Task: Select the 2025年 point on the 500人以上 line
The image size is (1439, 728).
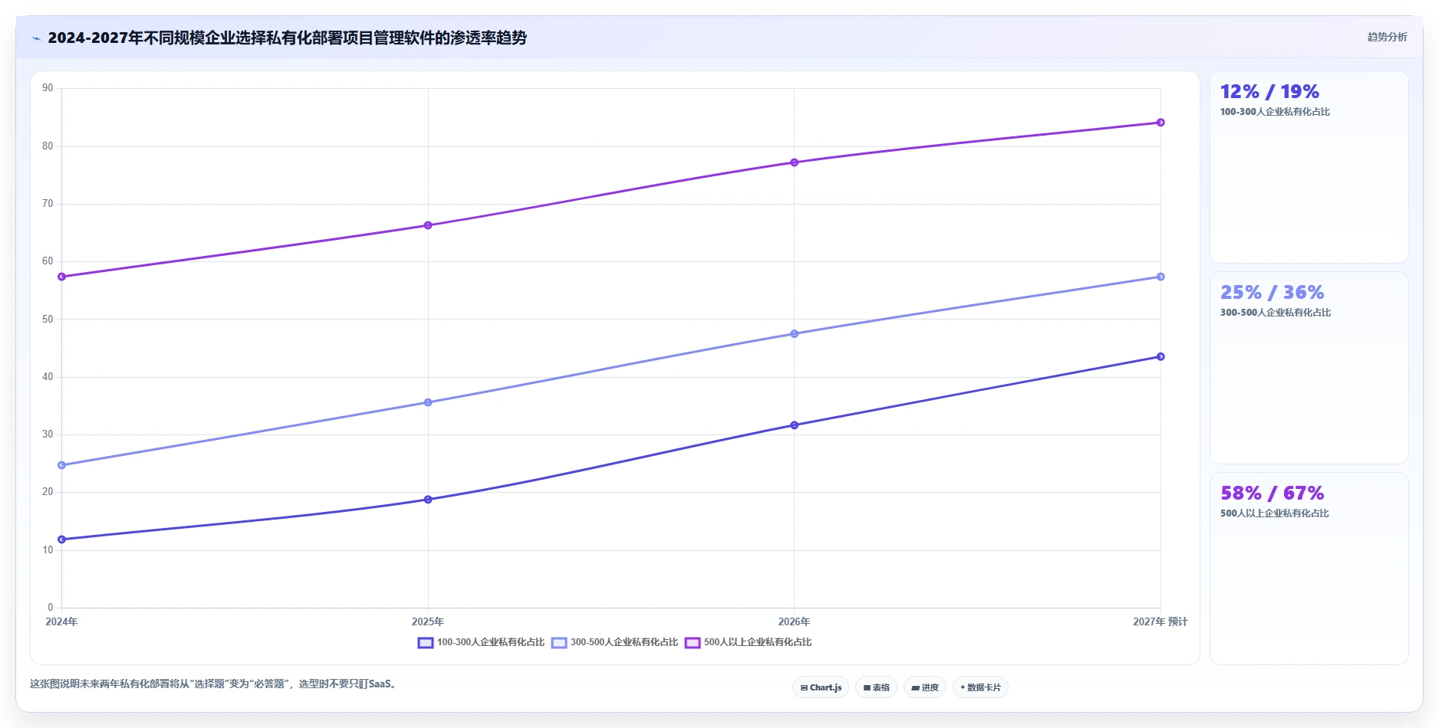Action: coord(428,225)
